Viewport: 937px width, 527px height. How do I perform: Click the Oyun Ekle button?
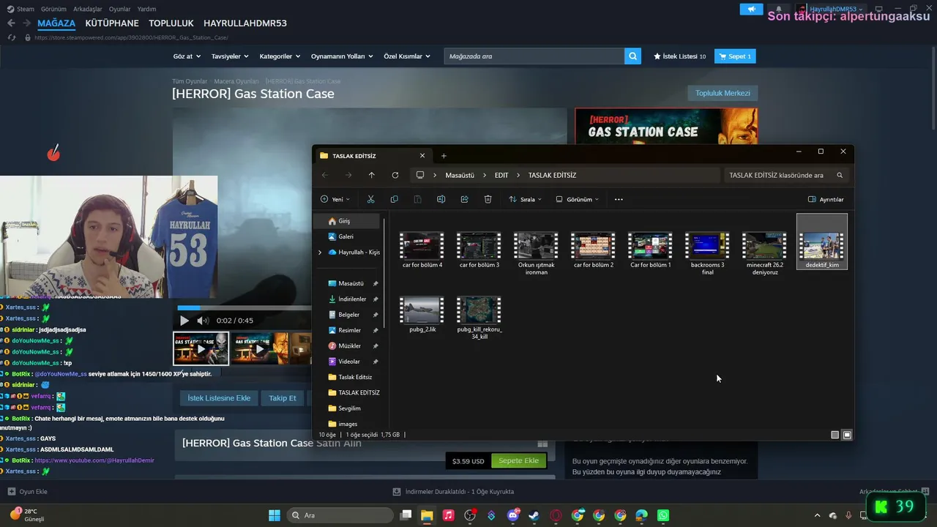pyautogui.click(x=28, y=492)
